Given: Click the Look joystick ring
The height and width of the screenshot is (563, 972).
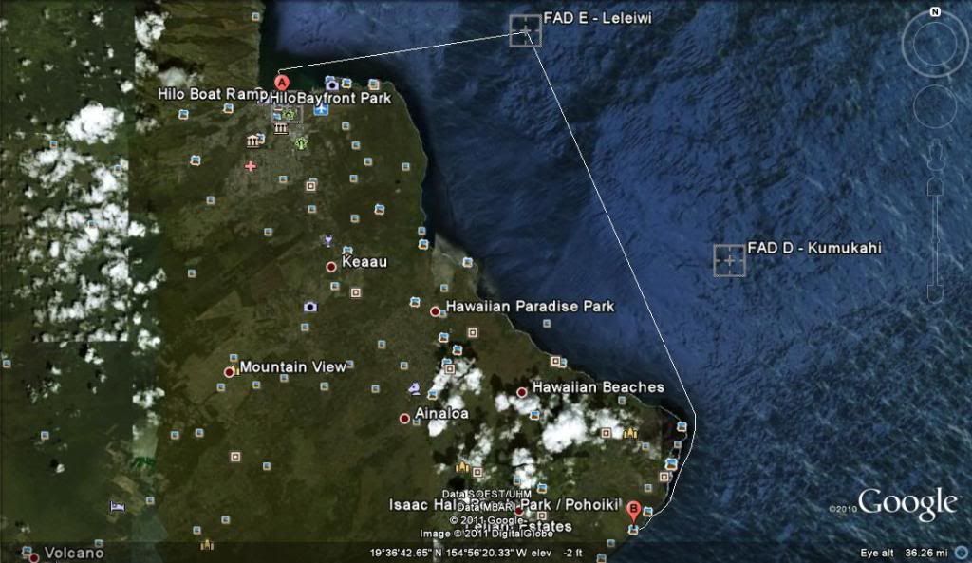Looking at the screenshot, I should [935, 44].
